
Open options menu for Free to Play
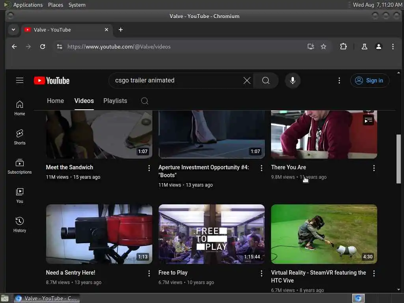point(262,273)
